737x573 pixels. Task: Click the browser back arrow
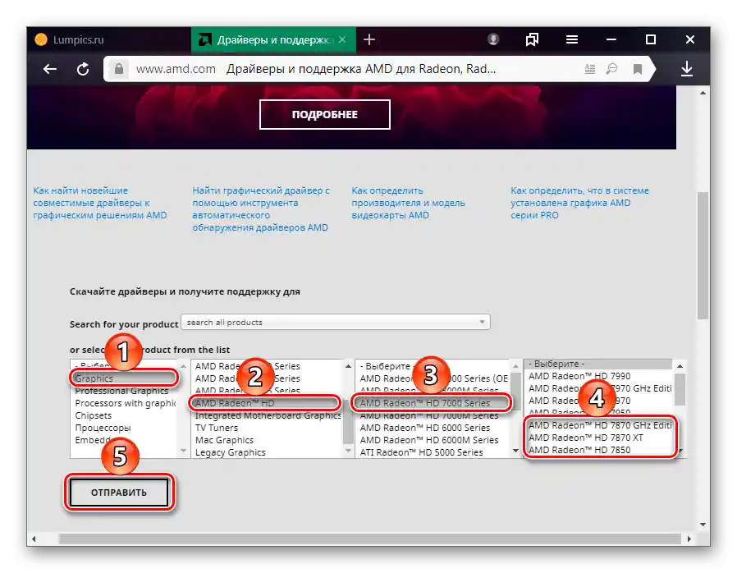(x=50, y=70)
